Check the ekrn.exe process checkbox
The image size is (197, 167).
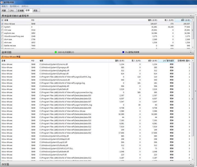click(x=2, y=43)
